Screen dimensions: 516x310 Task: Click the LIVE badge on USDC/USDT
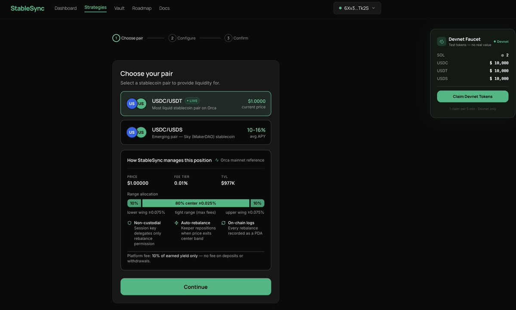coord(192,101)
